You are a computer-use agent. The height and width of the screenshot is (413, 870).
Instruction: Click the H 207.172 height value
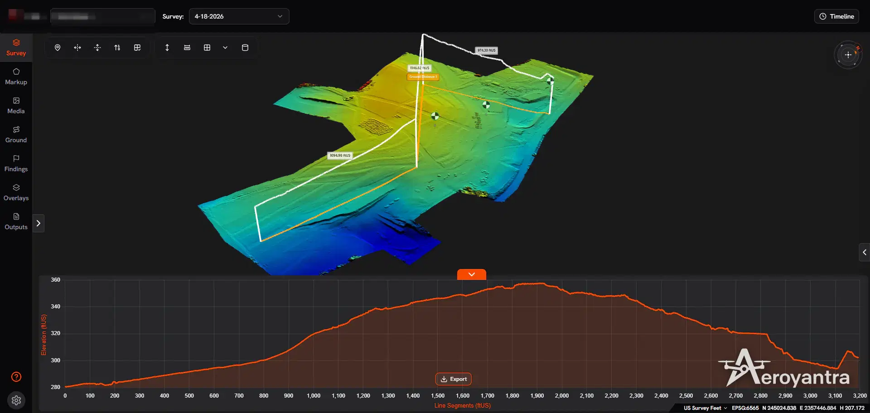852,408
